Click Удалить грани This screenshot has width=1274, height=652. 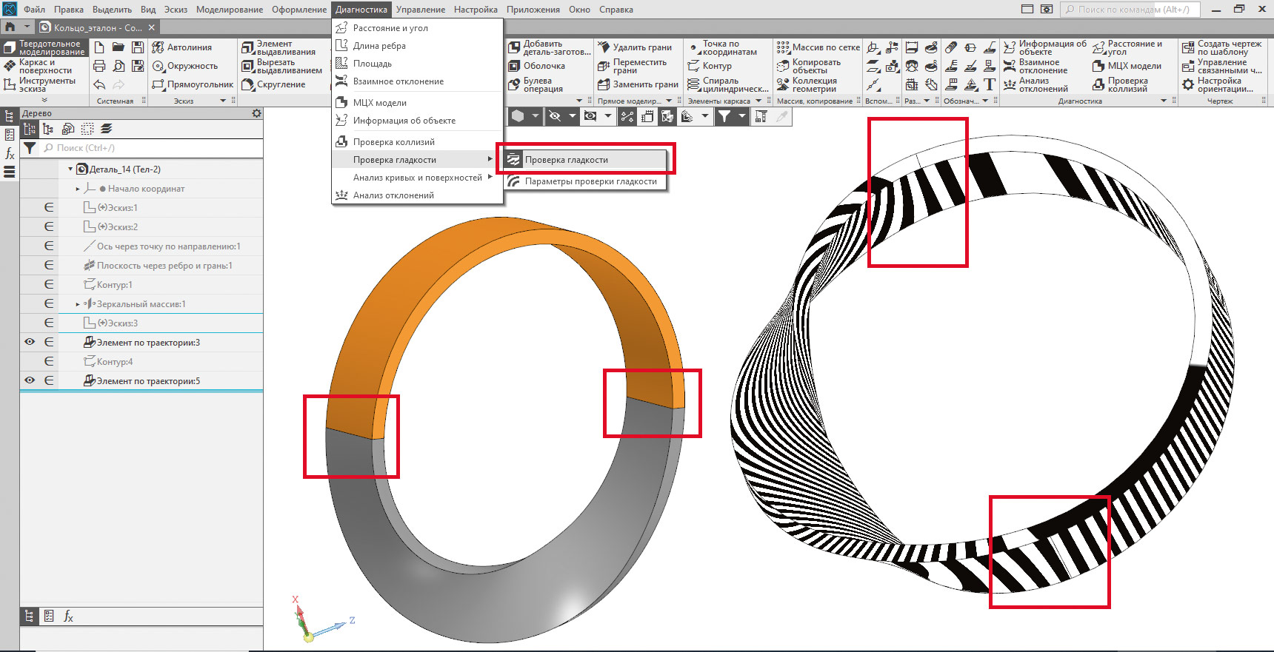point(635,47)
